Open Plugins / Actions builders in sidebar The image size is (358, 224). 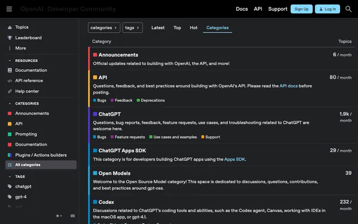(x=41, y=155)
